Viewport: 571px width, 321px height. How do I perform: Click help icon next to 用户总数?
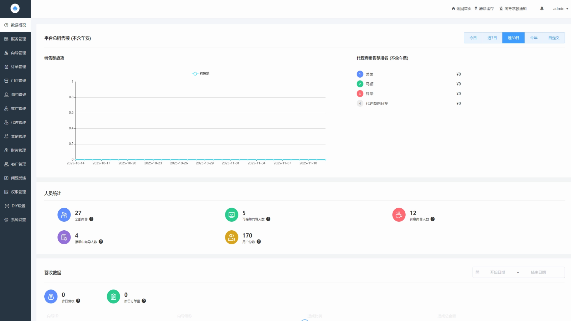[x=259, y=242]
